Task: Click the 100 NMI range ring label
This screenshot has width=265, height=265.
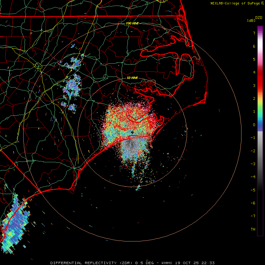Action: click(132, 23)
